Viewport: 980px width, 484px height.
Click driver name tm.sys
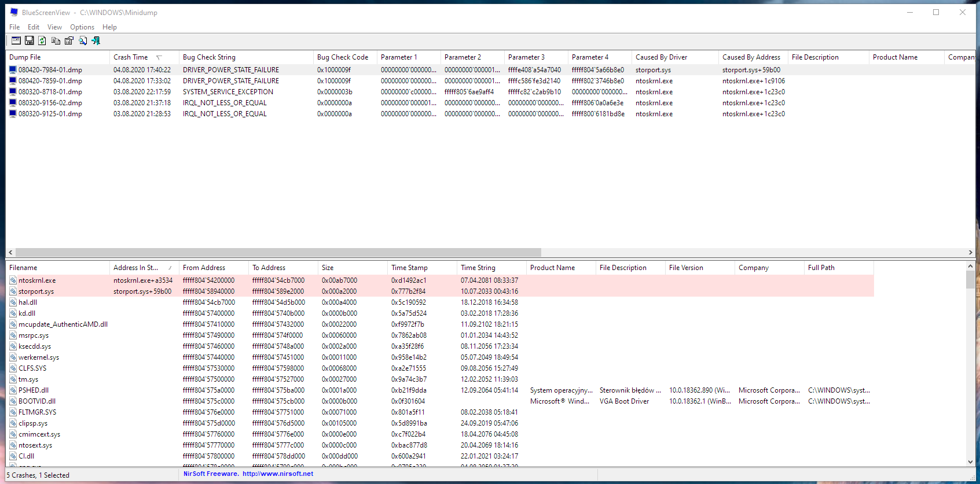pos(28,379)
